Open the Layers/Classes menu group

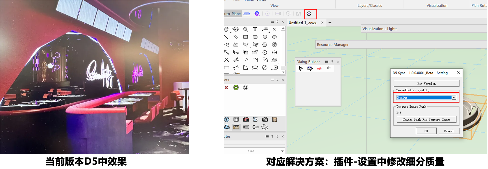370,5
